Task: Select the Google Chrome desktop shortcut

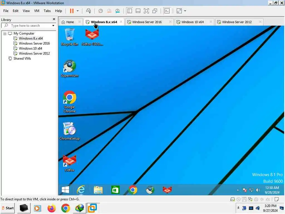Action: tap(69, 102)
